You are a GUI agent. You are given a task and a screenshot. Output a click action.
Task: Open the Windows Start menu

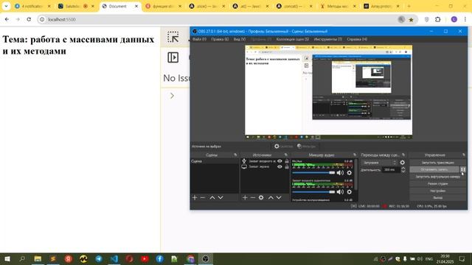point(7,258)
